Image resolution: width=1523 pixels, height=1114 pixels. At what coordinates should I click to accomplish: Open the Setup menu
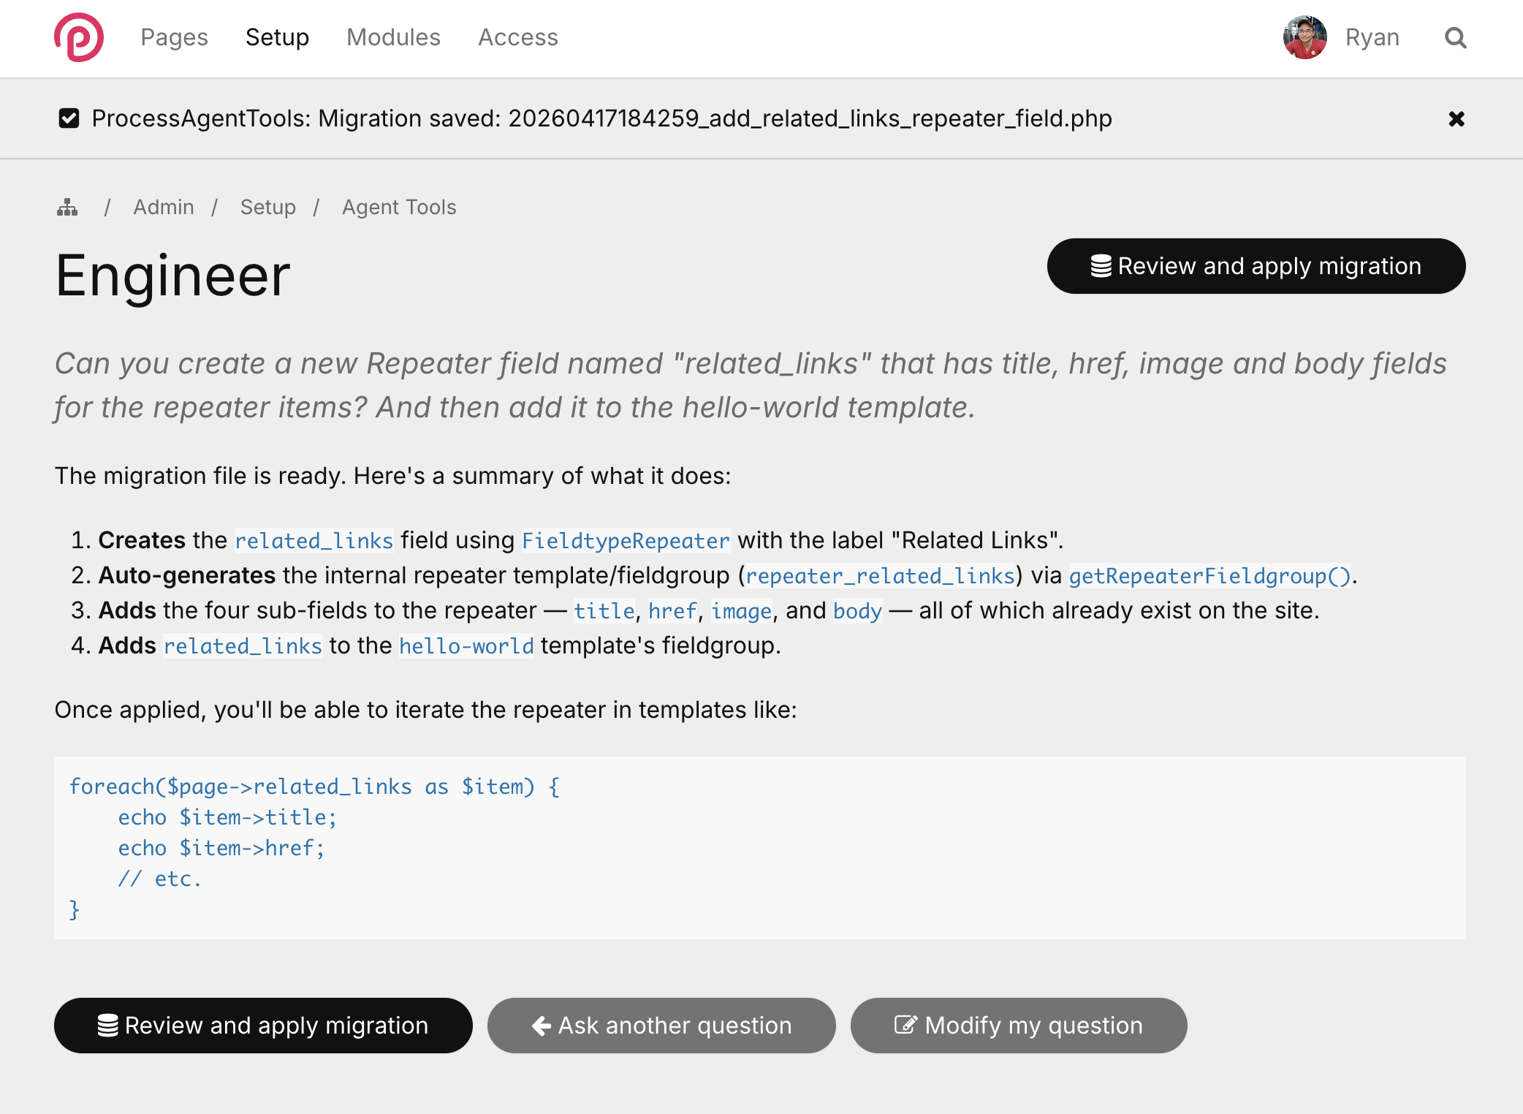coord(277,38)
